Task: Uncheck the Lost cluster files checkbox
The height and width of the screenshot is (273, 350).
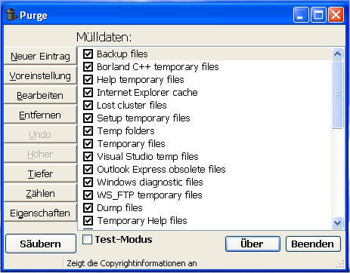Action: 88,105
